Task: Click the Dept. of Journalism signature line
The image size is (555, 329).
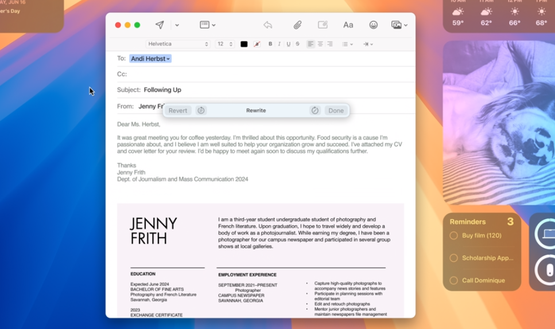Action: pyautogui.click(x=183, y=179)
